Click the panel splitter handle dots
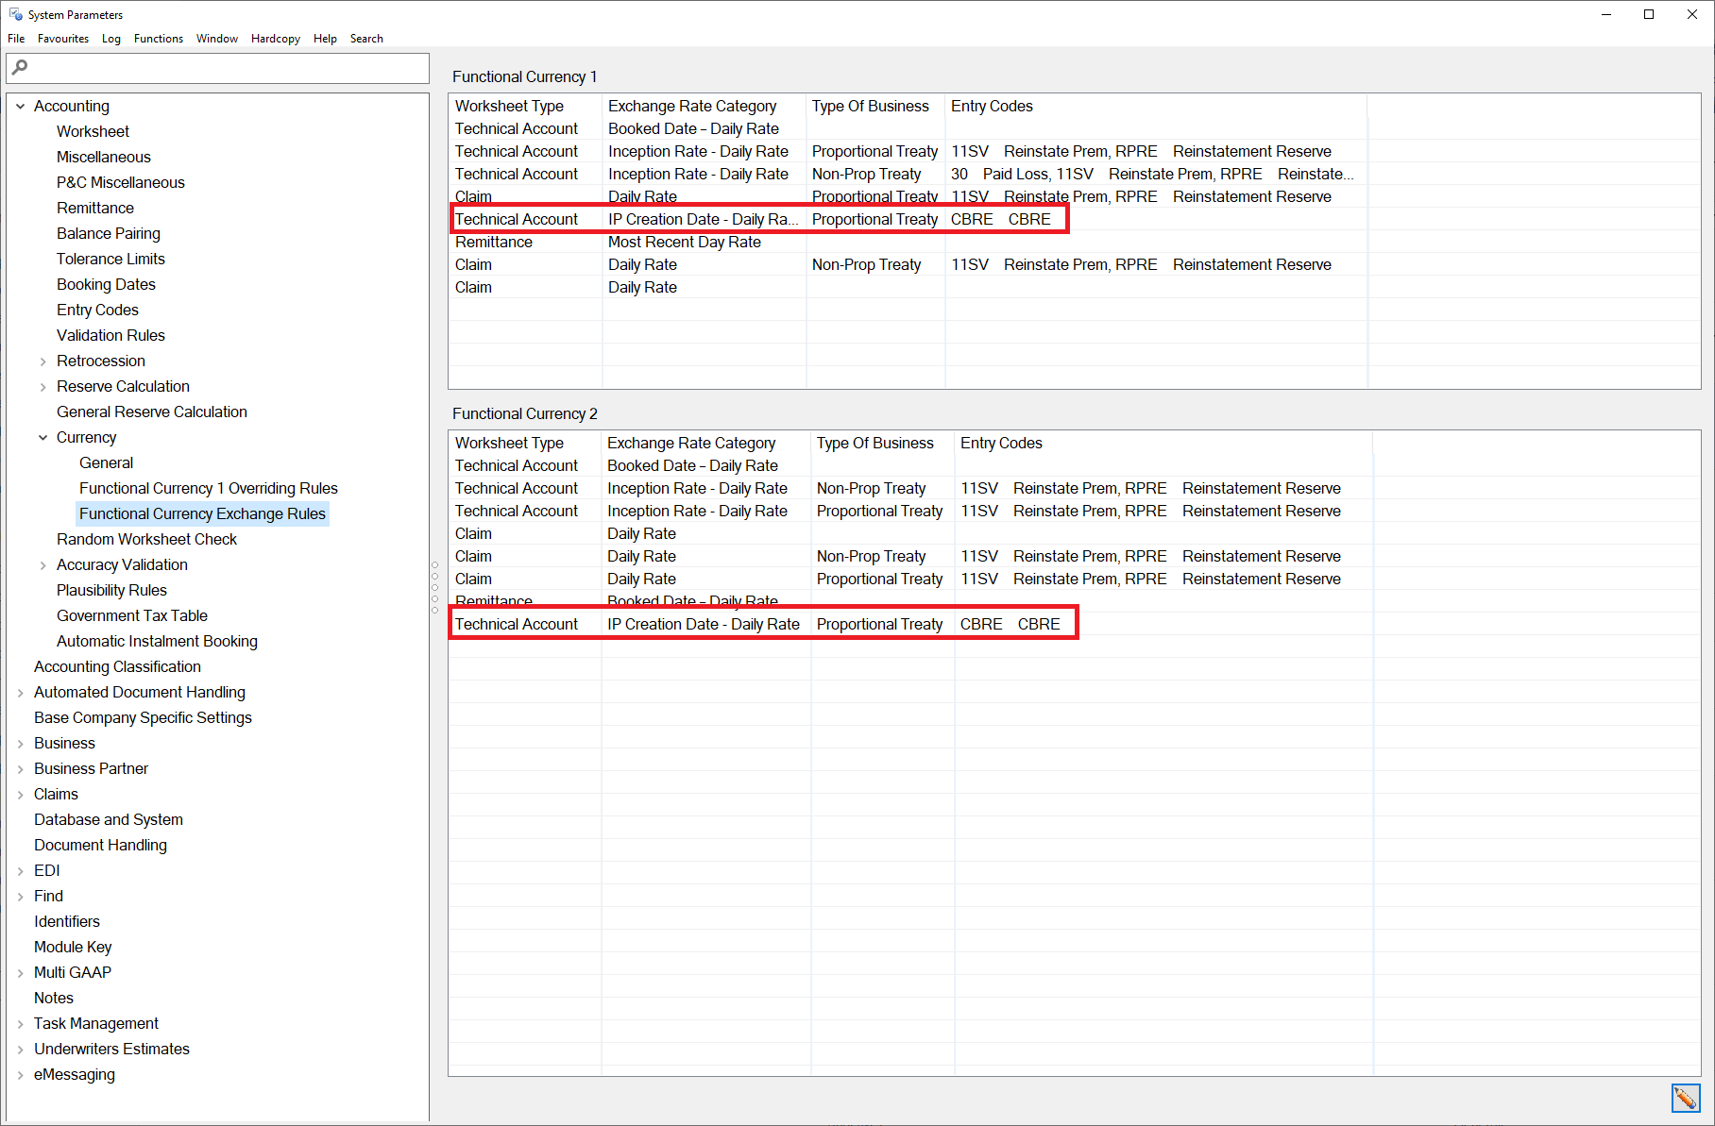Viewport: 1715px width, 1126px height. point(435,588)
